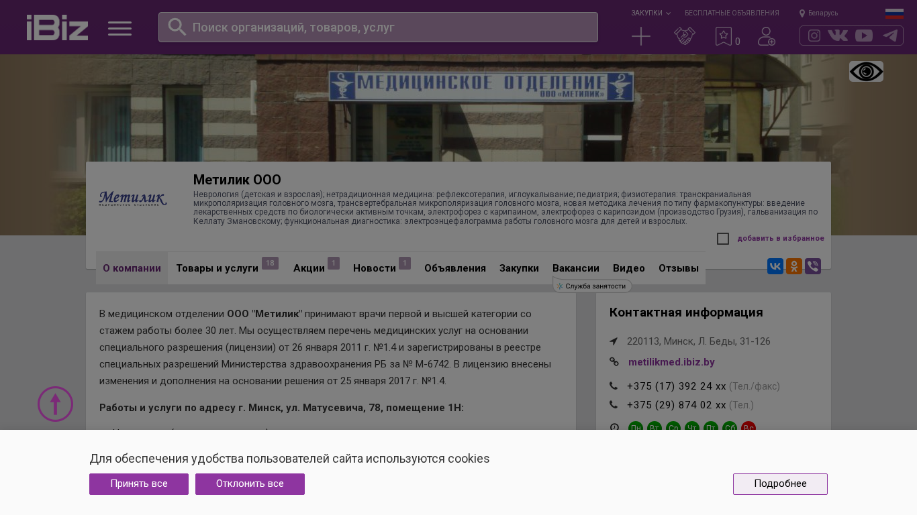Share the company page on VK

pyautogui.click(x=775, y=266)
